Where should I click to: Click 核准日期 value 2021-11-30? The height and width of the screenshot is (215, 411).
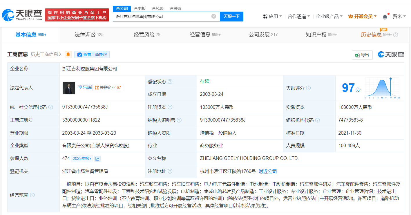350,133
